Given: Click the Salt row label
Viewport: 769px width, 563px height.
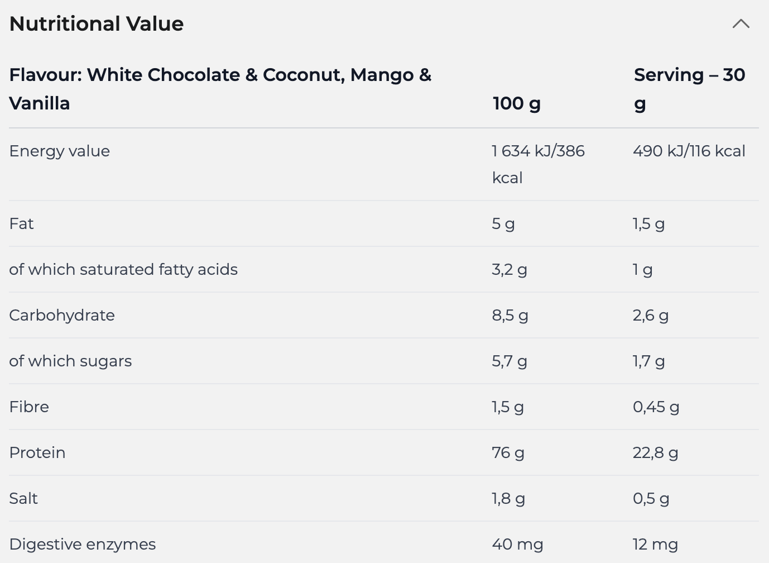Looking at the screenshot, I should click(x=23, y=498).
